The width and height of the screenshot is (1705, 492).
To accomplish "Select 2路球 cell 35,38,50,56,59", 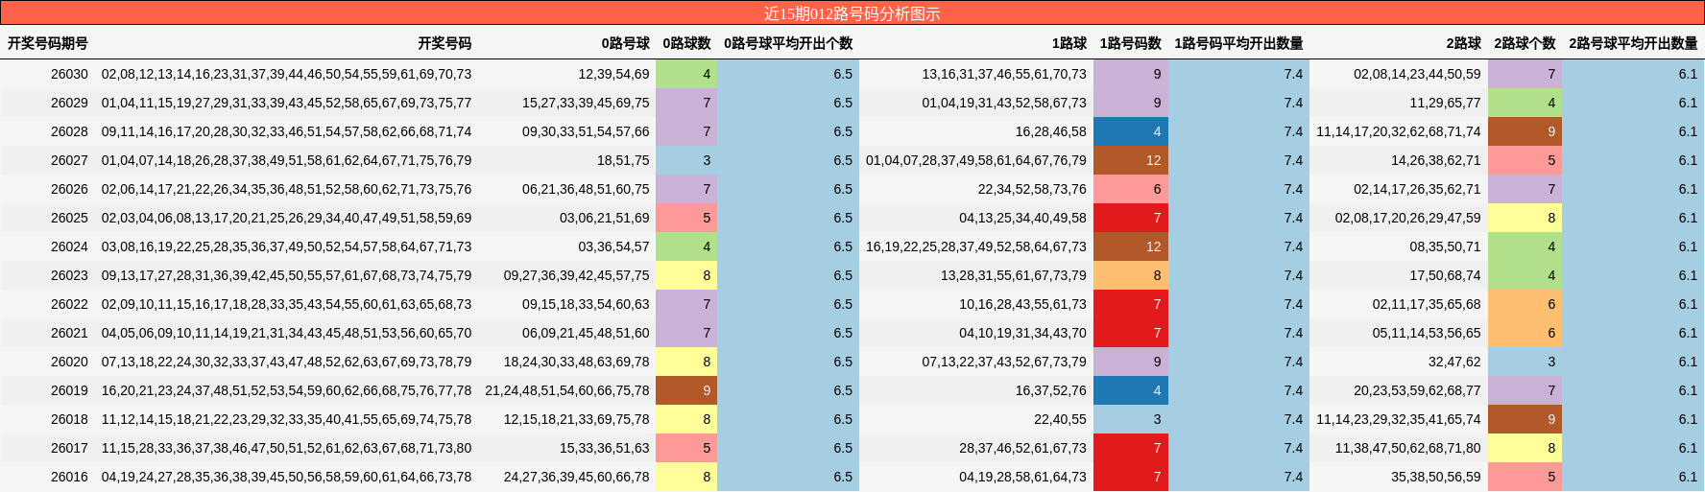I will pyautogui.click(x=1436, y=477).
